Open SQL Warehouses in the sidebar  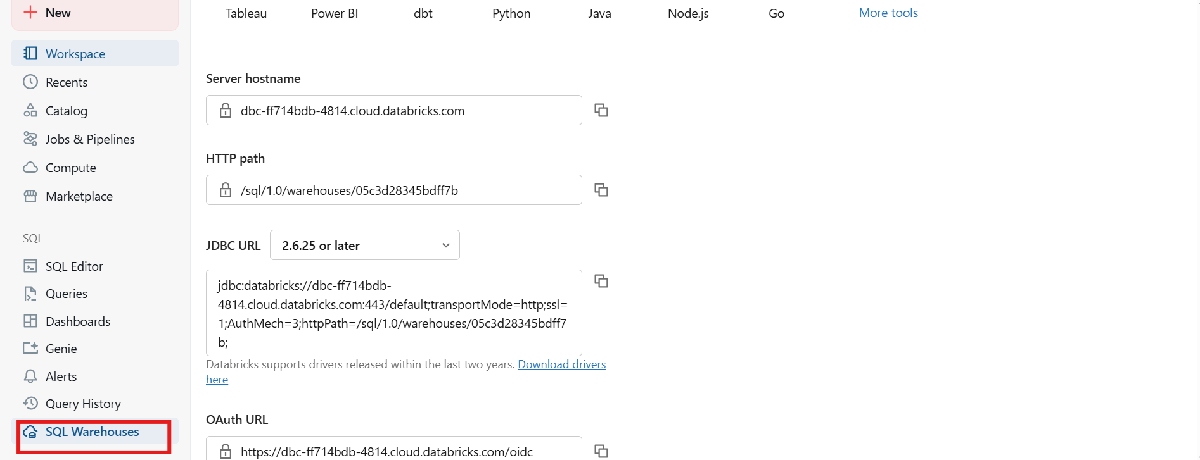pyautogui.click(x=92, y=432)
